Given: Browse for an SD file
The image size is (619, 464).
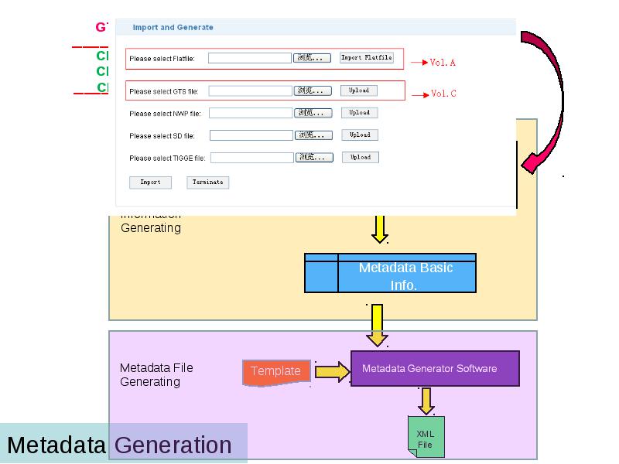Looking at the screenshot, I should click(314, 135).
